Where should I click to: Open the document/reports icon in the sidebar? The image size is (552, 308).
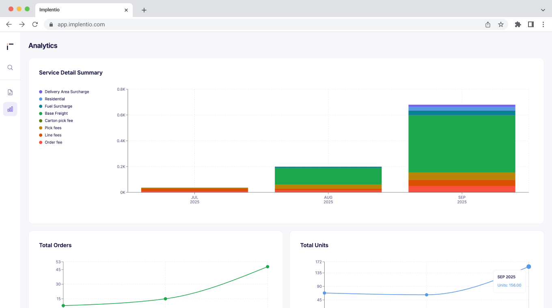coord(10,92)
